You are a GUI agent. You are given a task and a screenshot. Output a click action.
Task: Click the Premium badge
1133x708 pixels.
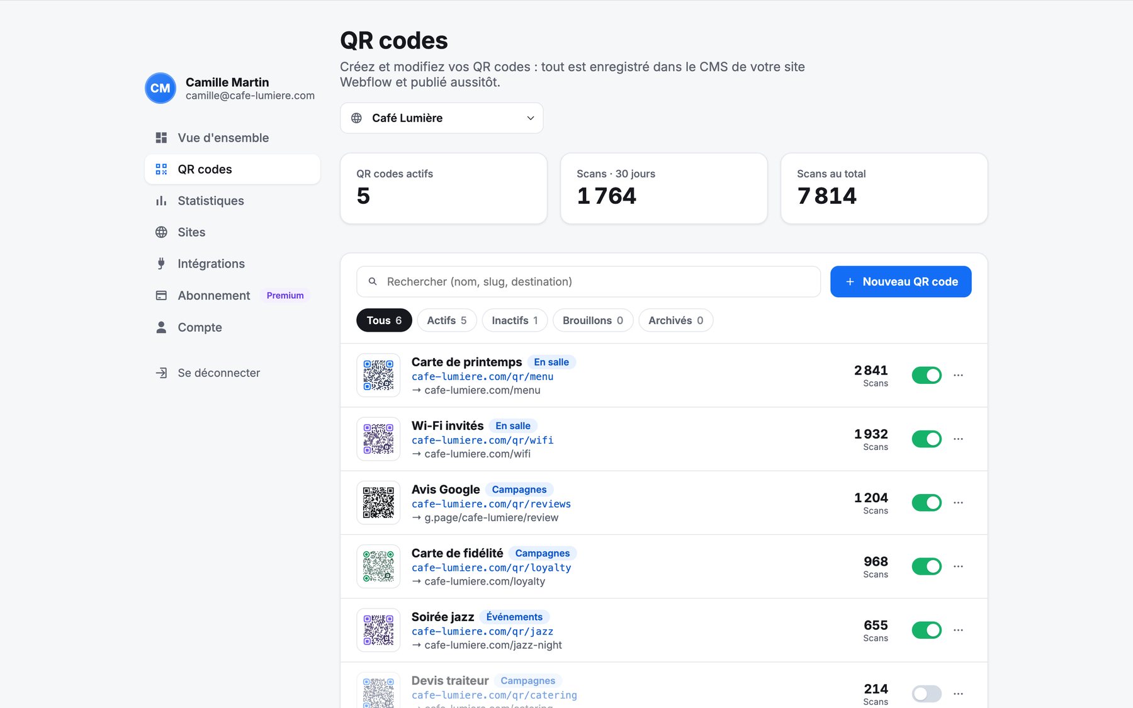click(285, 295)
